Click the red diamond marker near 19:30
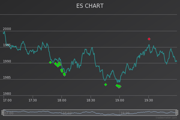This screenshot has width=180, height=120. pos(149,39)
